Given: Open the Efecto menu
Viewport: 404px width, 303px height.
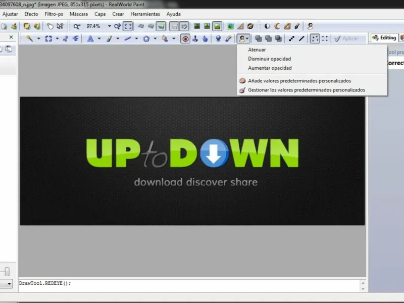Looking at the screenshot, I should (x=31, y=14).
